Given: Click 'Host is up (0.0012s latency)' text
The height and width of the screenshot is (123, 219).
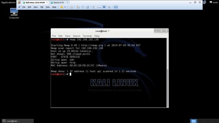Looking at the screenshot, I should pos(72,51).
